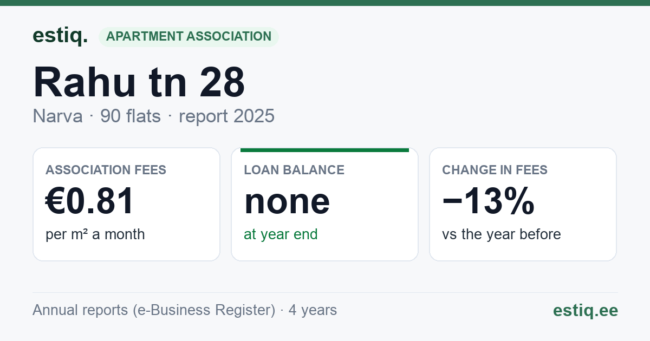Click the €0.81 fee value
Viewport: 650px width, 341px height.
point(90,201)
